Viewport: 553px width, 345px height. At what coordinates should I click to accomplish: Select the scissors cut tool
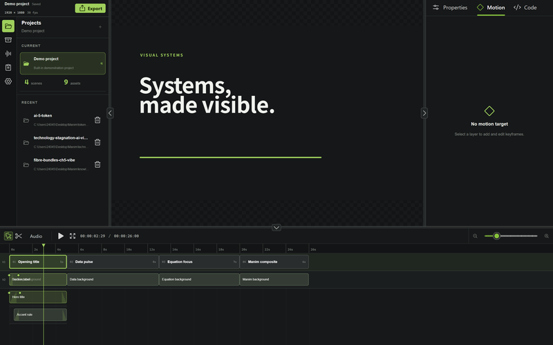(19, 236)
